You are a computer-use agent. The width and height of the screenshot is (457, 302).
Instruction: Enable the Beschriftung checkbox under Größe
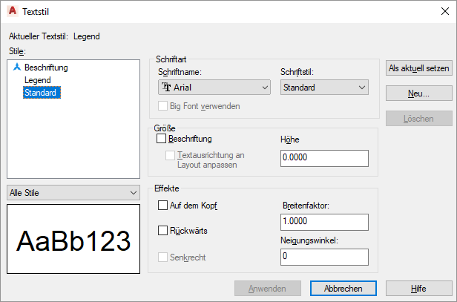161,139
